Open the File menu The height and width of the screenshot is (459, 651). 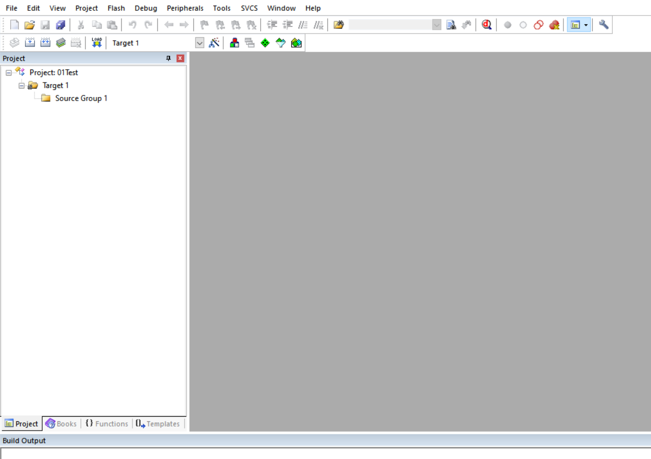[11, 8]
